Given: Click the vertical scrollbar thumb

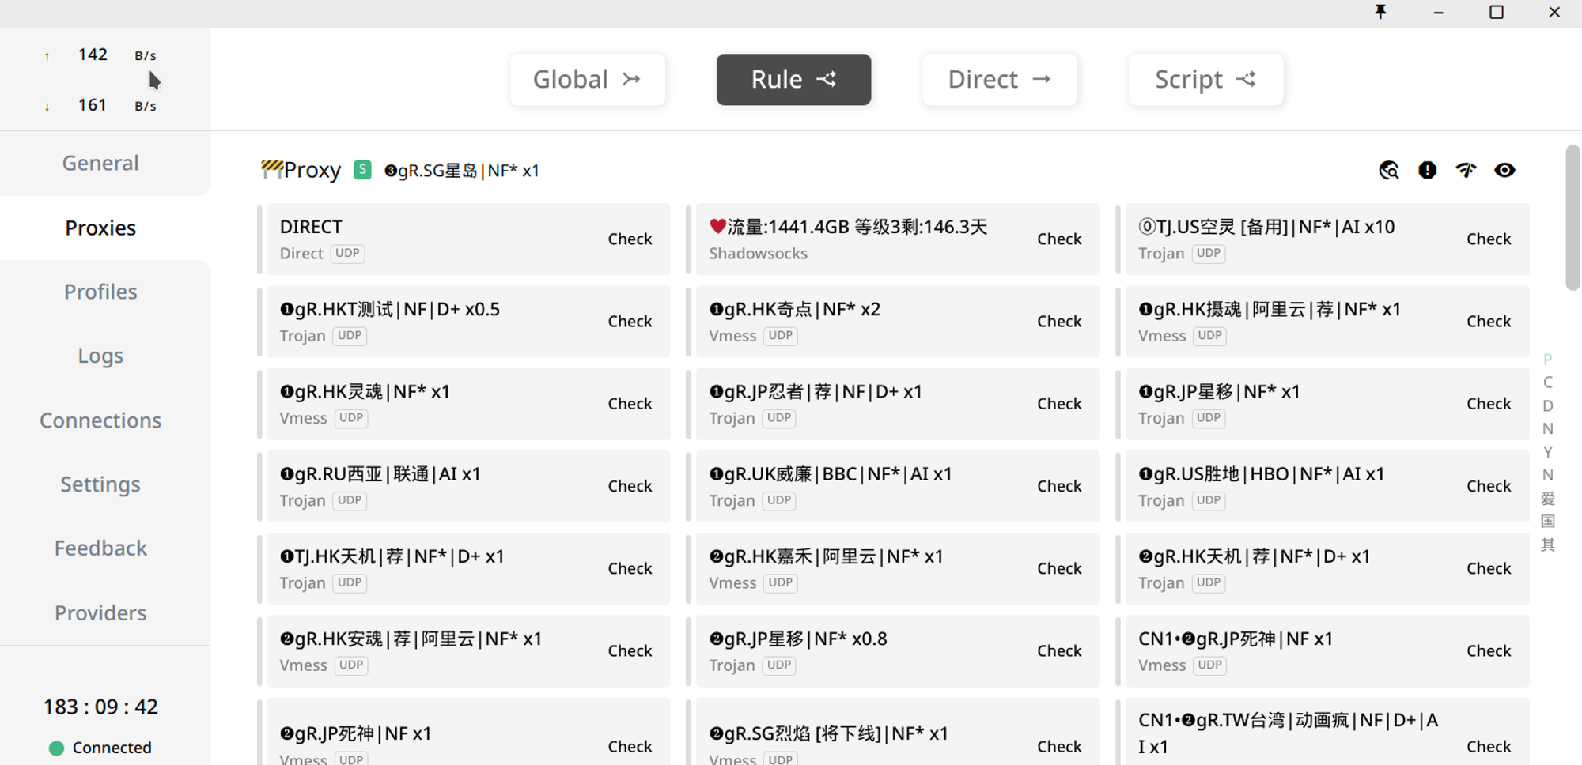Looking at the screenshot, I should click(x=1573, y=217).
